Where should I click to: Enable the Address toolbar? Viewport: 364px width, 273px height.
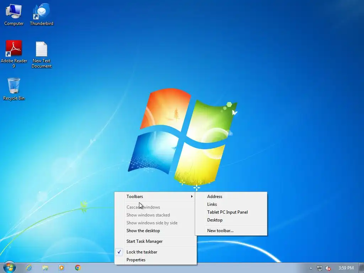(x=231, y=196)
